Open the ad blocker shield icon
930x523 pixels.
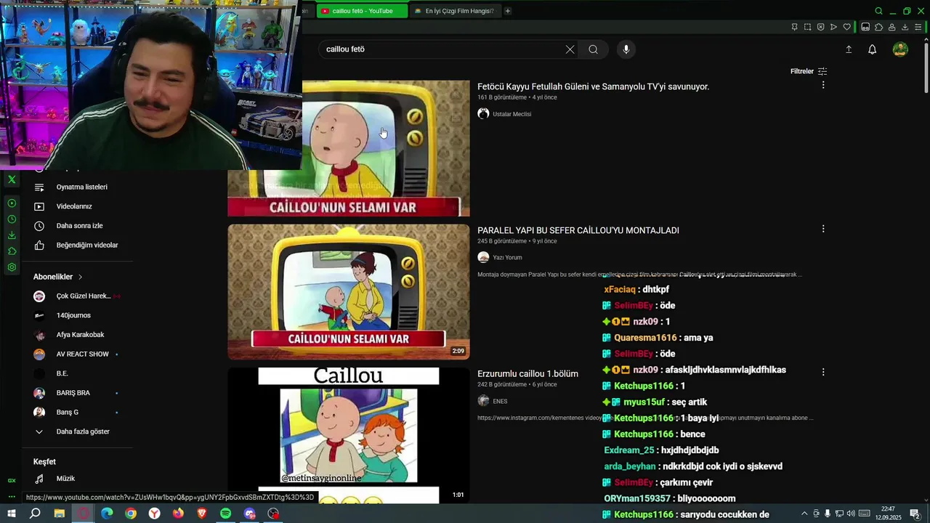click(x=820, y=27)
